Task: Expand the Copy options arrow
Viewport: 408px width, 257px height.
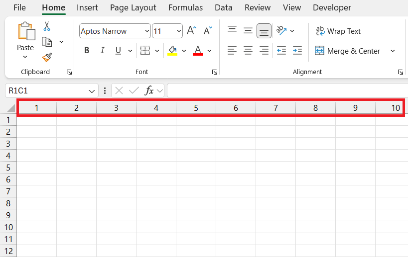Action: point(61,42)
